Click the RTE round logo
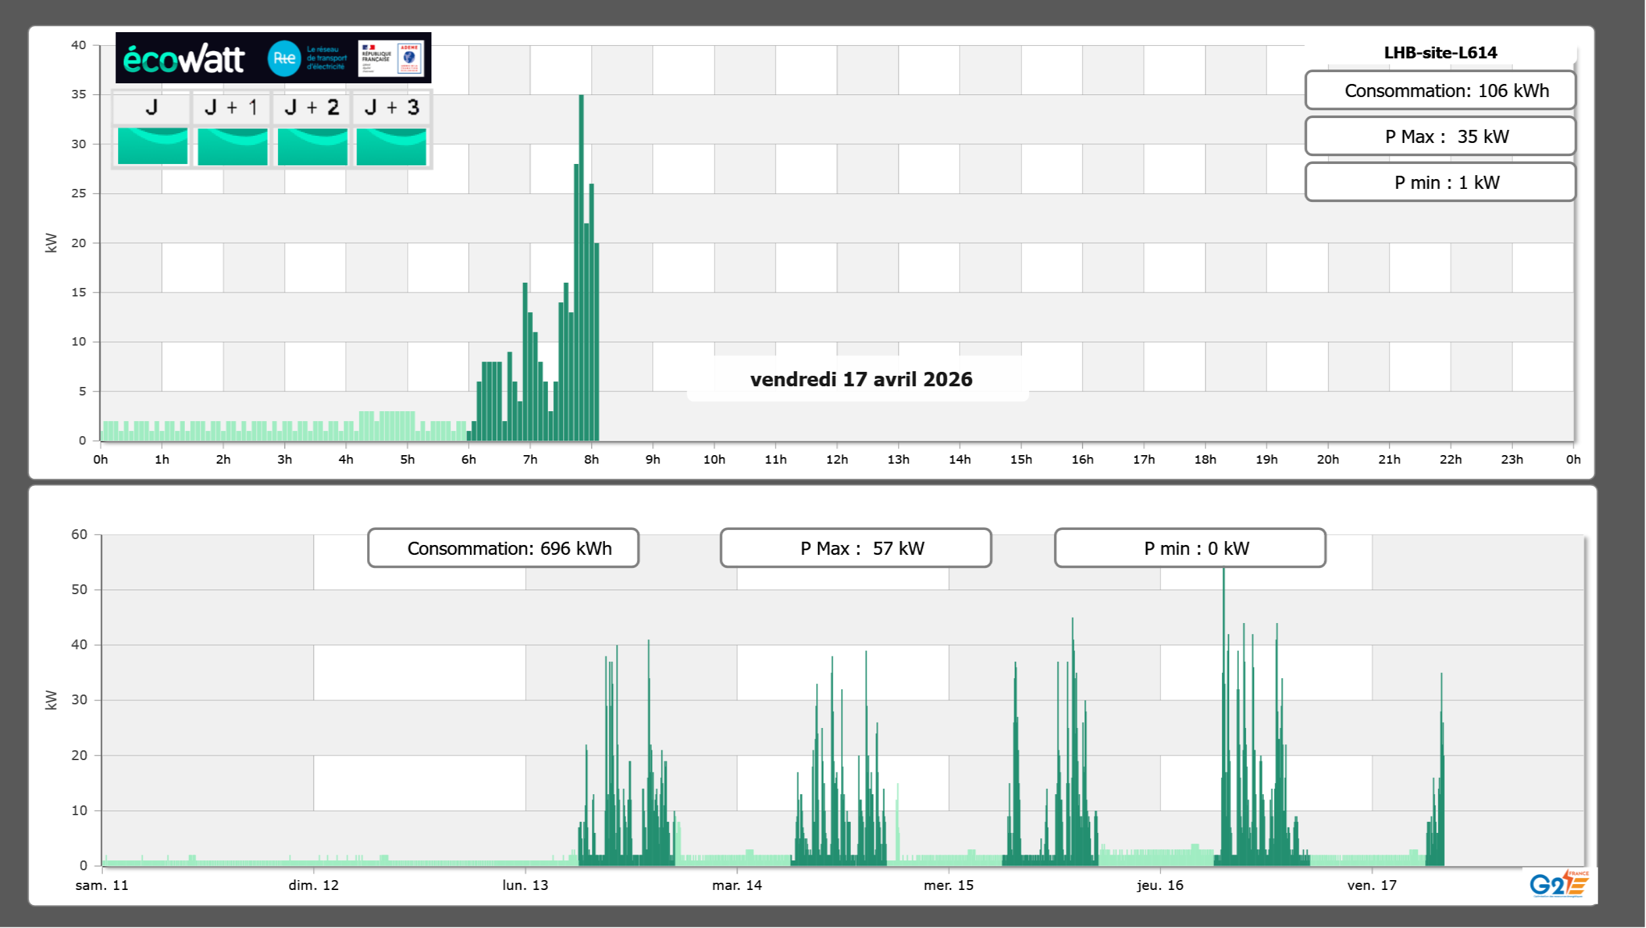 284,58
